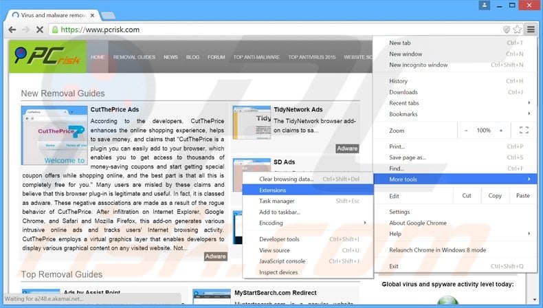
Task: Open the REMOVAL GUIDES nav link
Action: point(134,57)
